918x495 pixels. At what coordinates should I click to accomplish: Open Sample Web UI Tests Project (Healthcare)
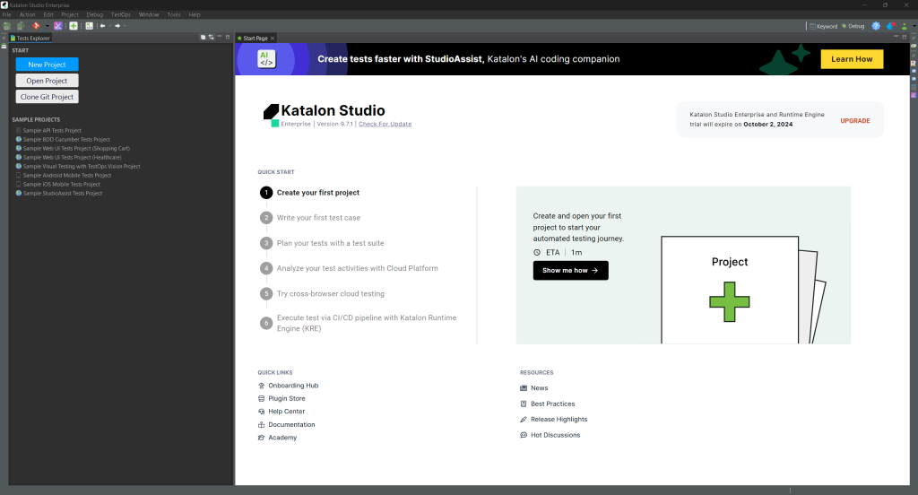[x=69, y=157]
